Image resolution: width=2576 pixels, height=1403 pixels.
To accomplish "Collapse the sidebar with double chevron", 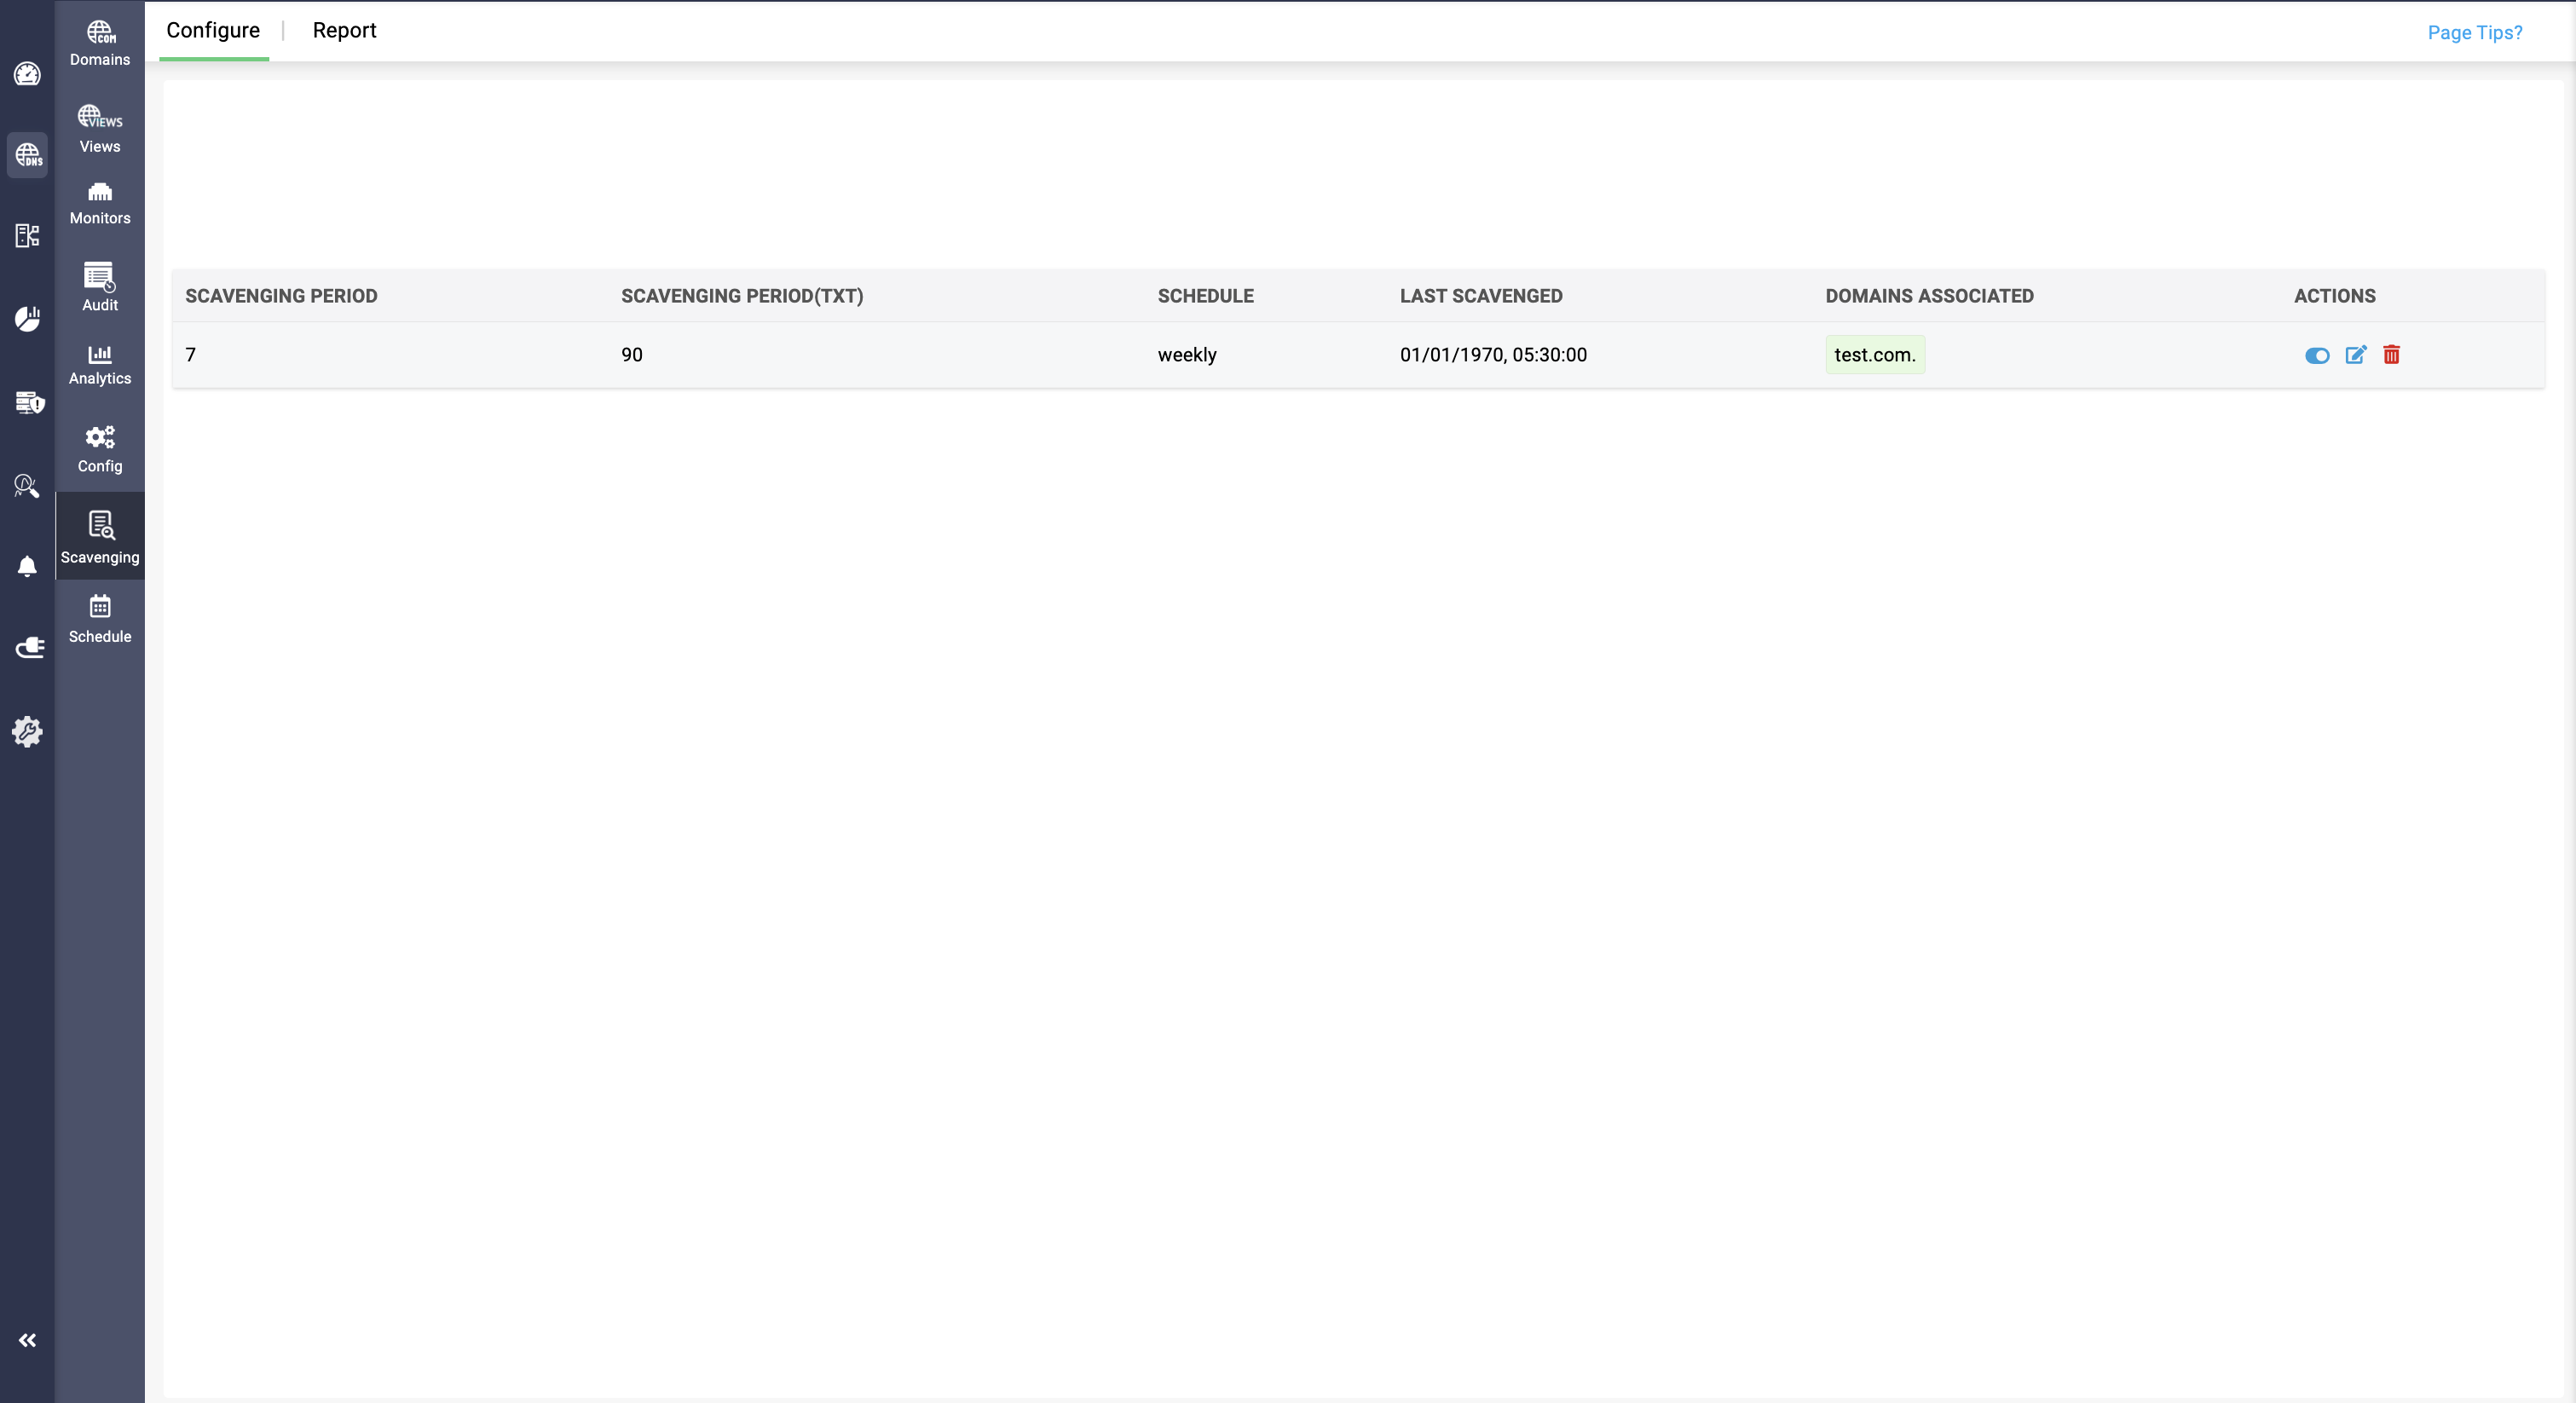I will (x=27, y=1340).
